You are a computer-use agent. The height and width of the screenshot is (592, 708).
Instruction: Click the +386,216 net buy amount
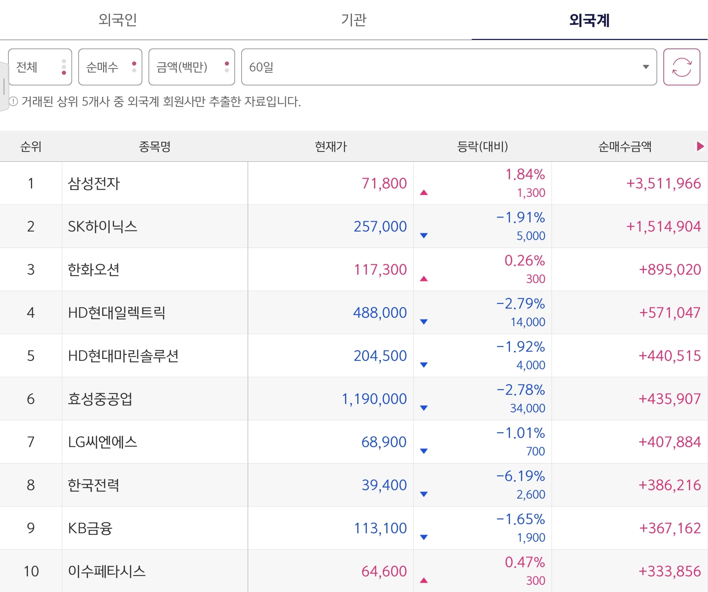click(670, 485)
